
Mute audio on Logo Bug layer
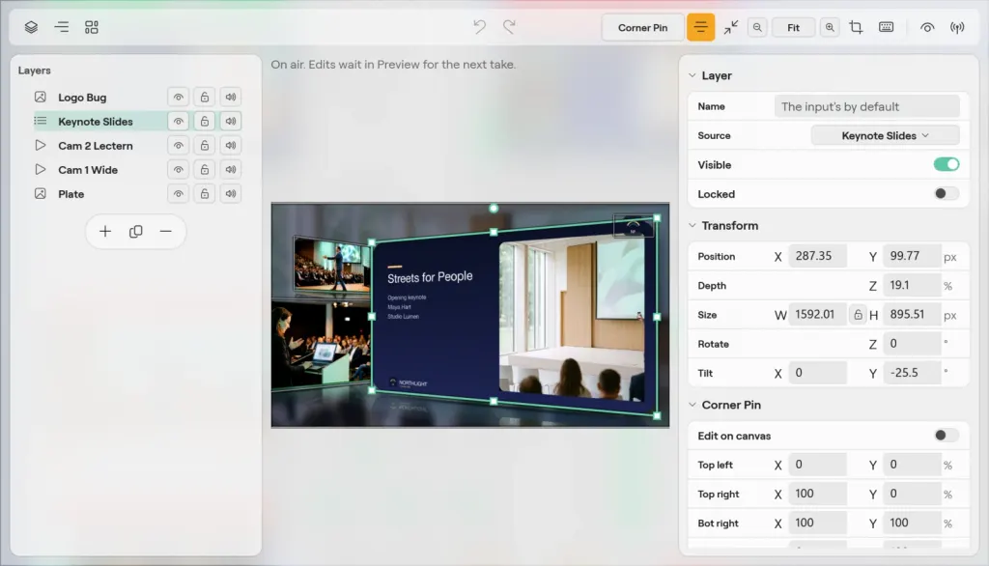coord(231,98)
